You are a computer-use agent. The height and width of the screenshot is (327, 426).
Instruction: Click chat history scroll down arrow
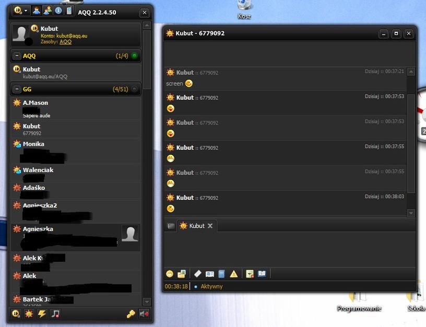click(411, 213)
